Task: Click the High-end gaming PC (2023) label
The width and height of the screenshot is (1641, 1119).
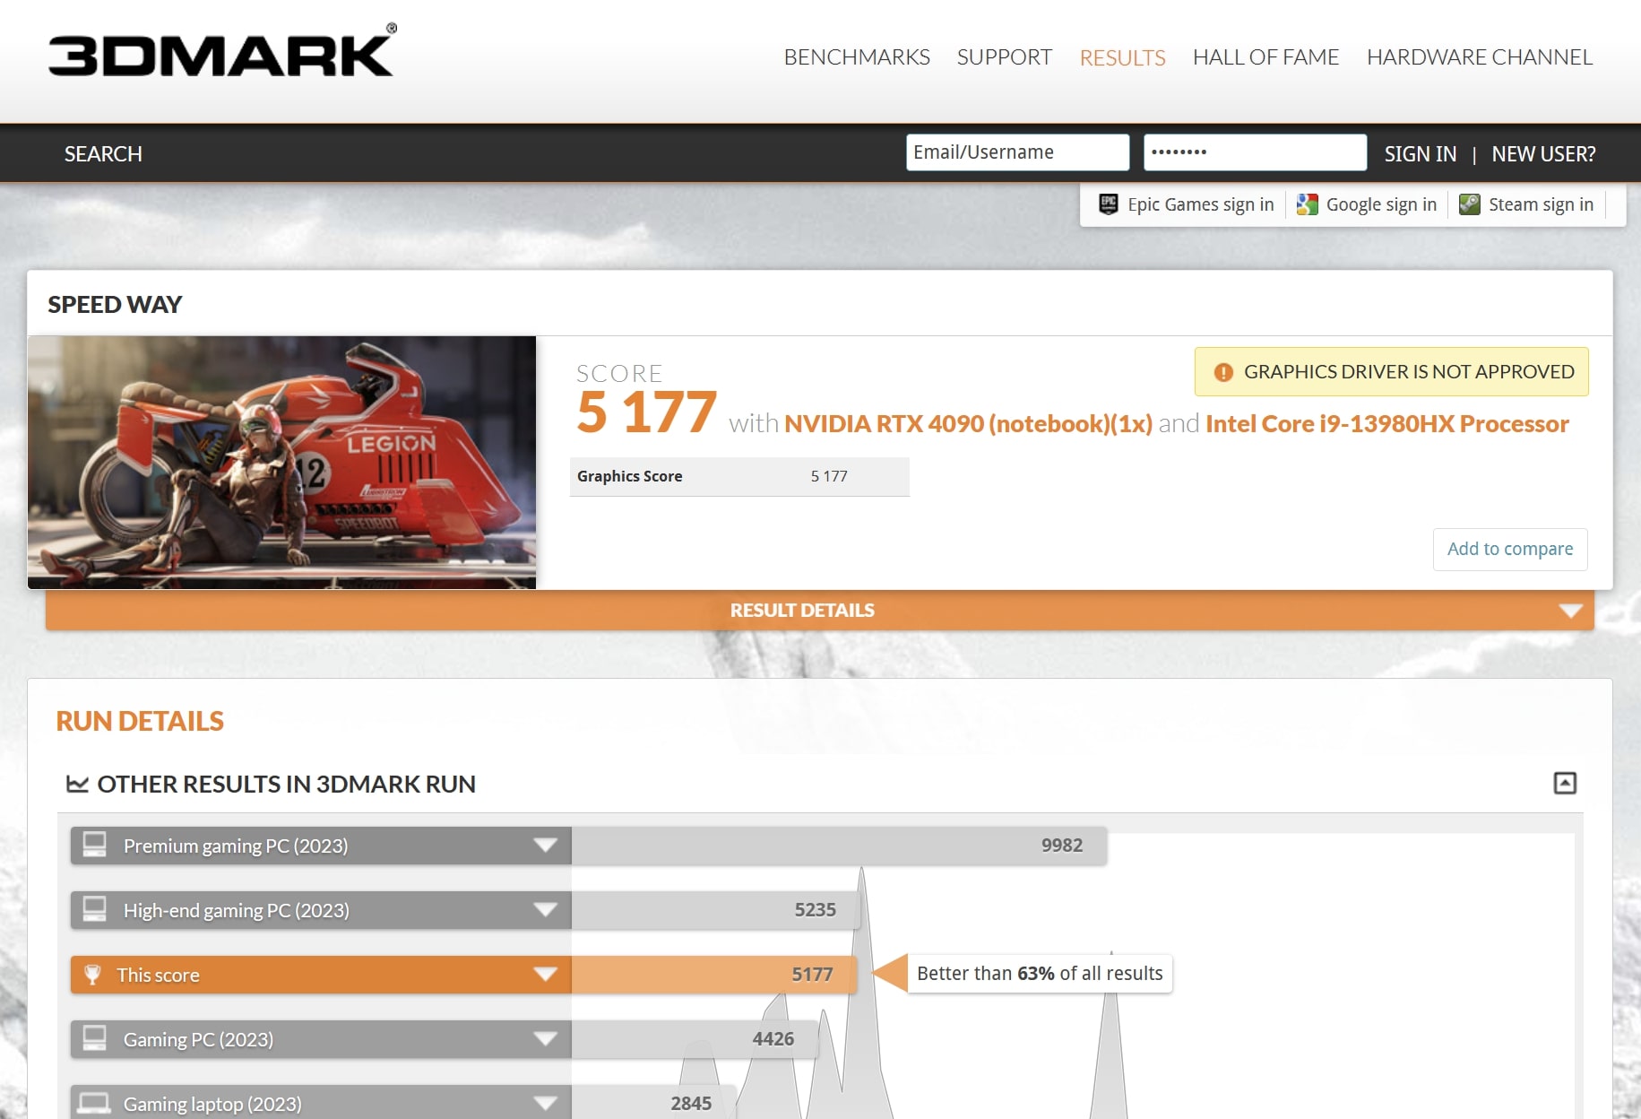Action: click(237, 910)
